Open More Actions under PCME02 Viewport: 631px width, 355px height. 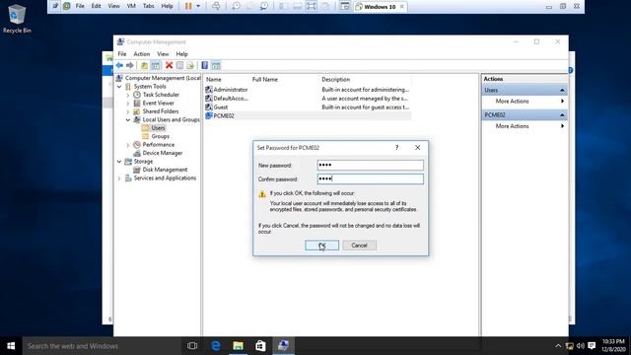(525, 126)
